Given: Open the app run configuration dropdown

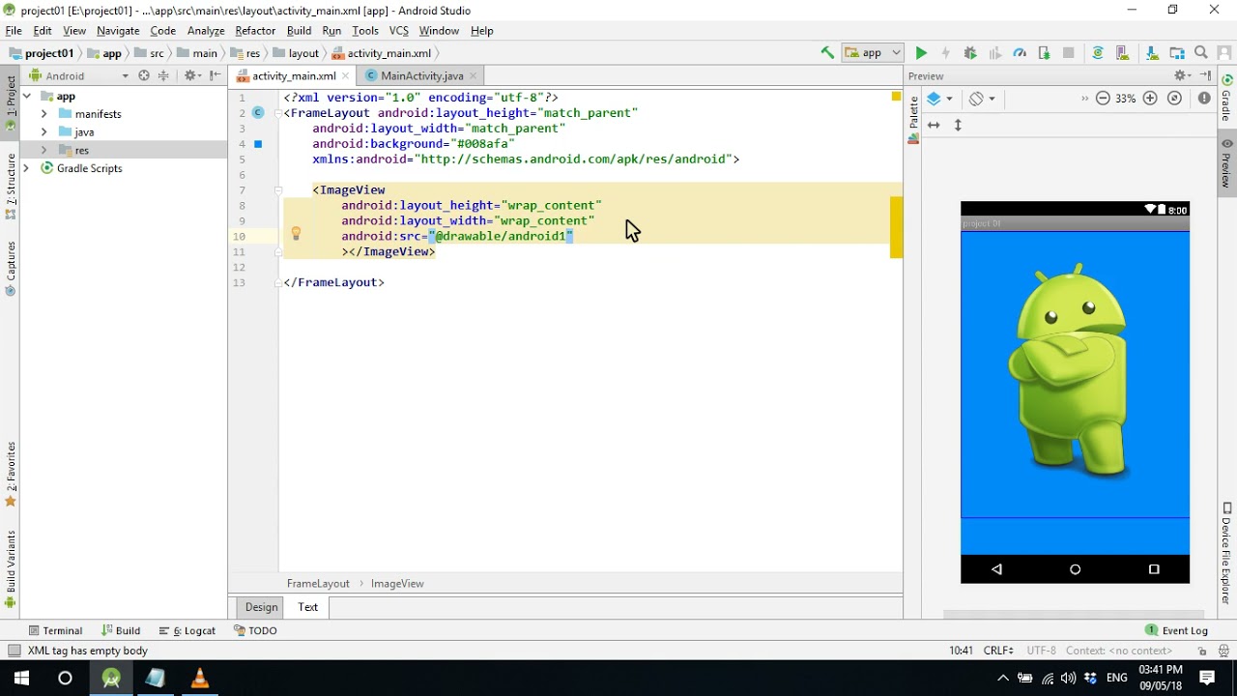Looking at the screenshot, I should pyautogui.click(x=872, y=53).
